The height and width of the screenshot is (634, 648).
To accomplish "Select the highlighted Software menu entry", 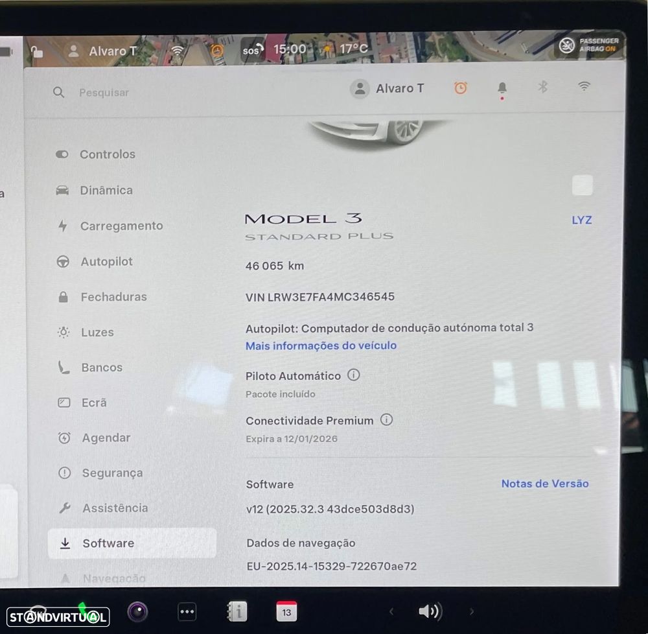I will pyautogui.click(x=132, y=543).
